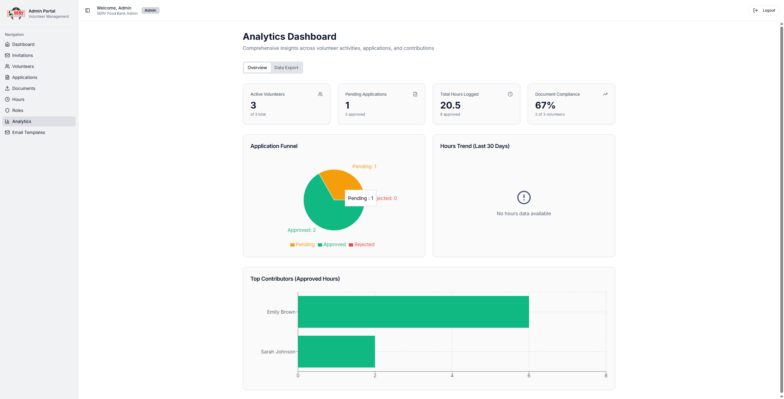Click the no-hours-data alert circle icon
This screenshot has width=784, height=399.
[x=524, y=198]
